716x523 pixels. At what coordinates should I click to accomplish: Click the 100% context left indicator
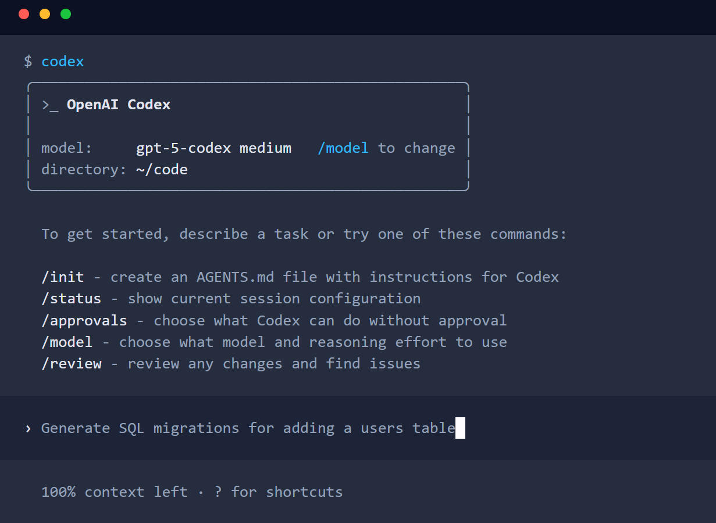(115, 492)
